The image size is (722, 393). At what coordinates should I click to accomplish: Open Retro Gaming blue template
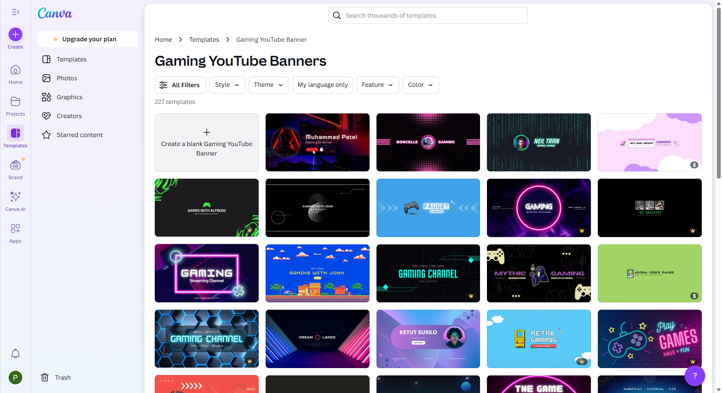(539, 339)
